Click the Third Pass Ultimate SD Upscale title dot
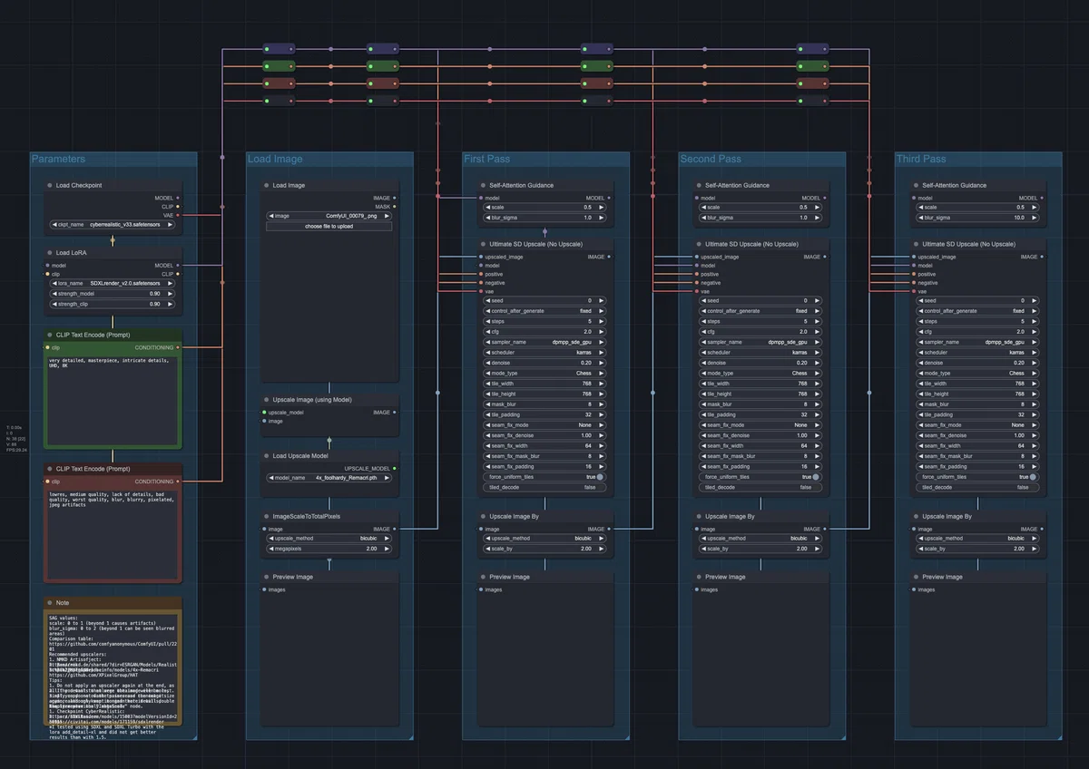1089x769 pixels. pyautogui.click(x=914, y=244)
